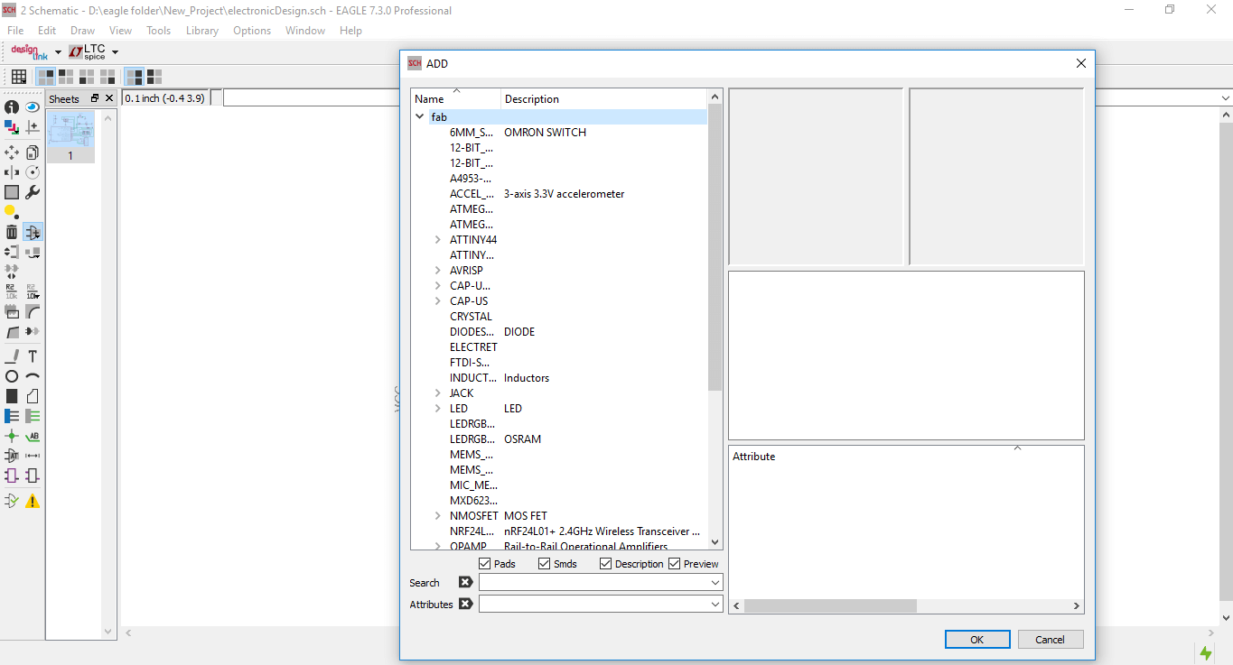Expand the CAP-US tree node
This screenshot has height=665, width=1233.
(438, 300)
